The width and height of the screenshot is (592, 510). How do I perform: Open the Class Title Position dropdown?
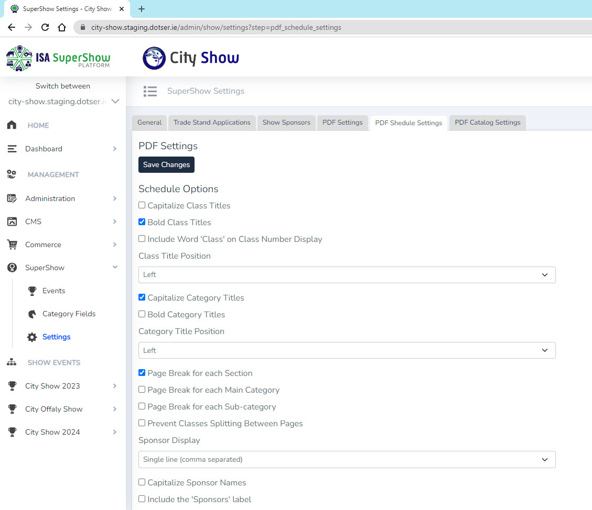[347, 275]
